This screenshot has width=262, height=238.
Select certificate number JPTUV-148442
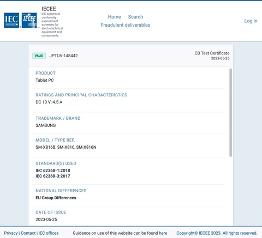click(63, 56)
